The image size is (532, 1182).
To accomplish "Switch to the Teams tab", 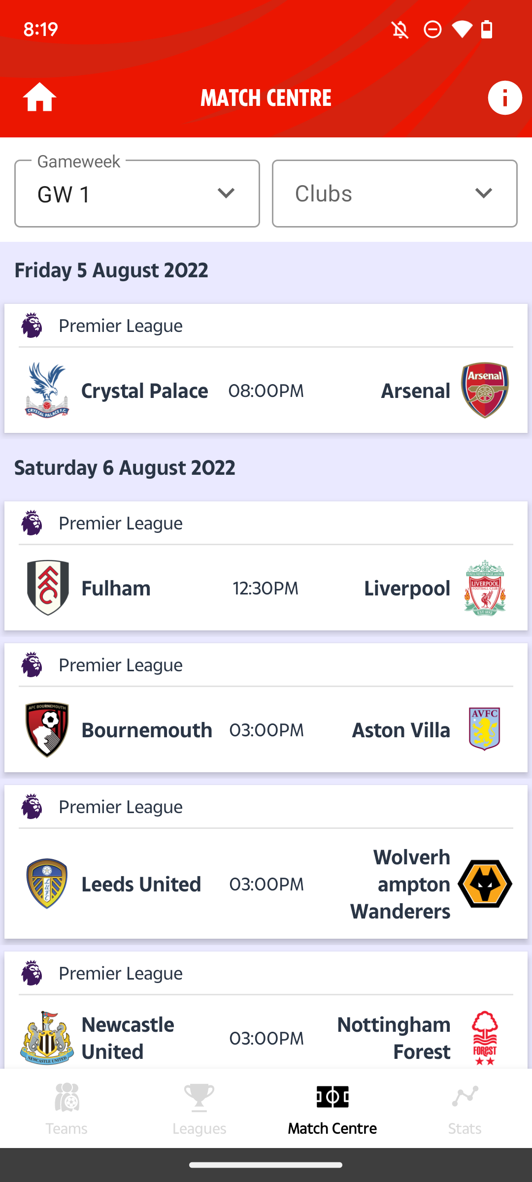I will coord(66,1109).
